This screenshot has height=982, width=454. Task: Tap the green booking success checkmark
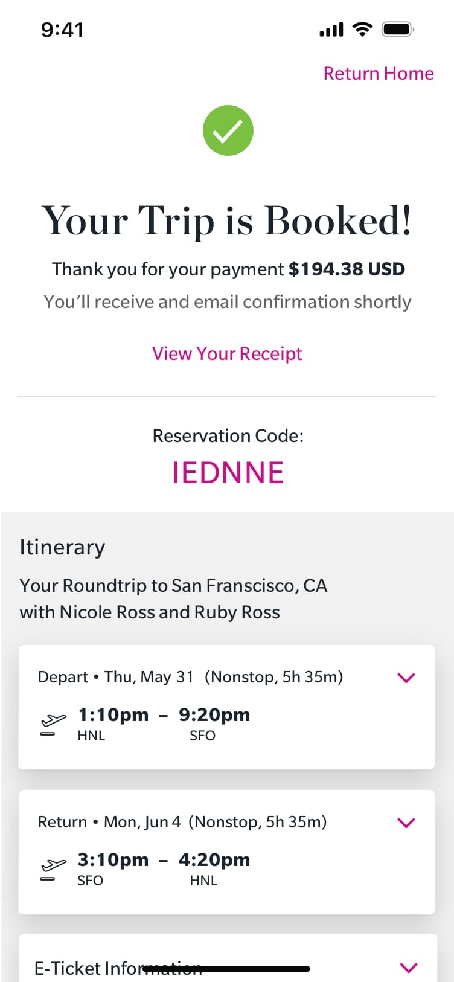tap(228, 130)
